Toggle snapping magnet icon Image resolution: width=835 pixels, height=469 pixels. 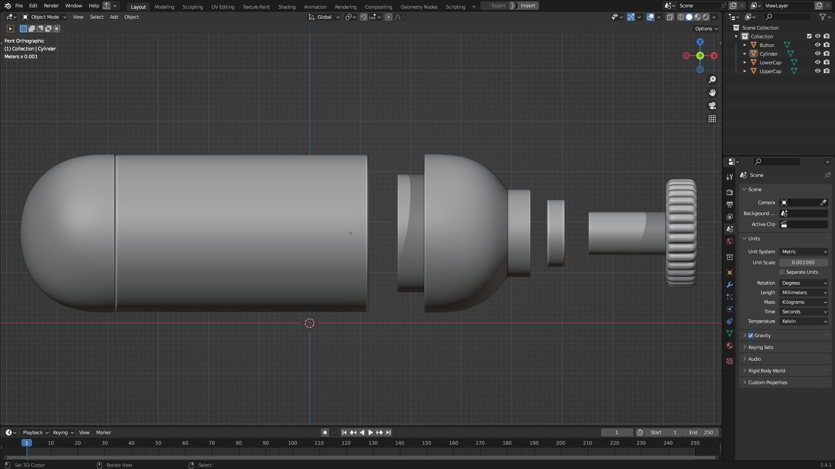[364, 17]
